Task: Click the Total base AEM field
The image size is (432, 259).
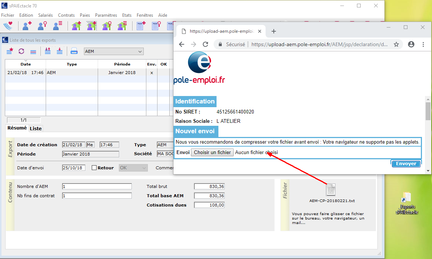Action: (x=209, y=196)
